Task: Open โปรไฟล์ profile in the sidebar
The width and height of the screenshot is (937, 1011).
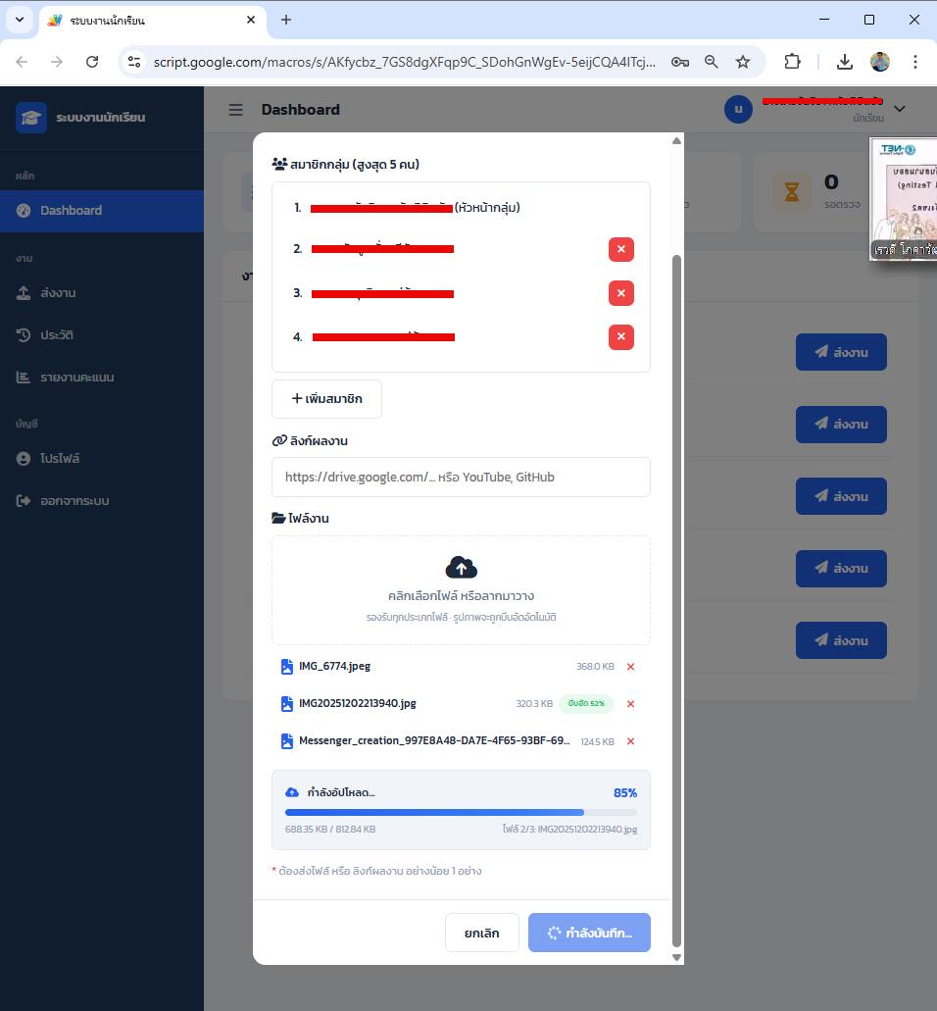Action: click(x=102, y=459)
